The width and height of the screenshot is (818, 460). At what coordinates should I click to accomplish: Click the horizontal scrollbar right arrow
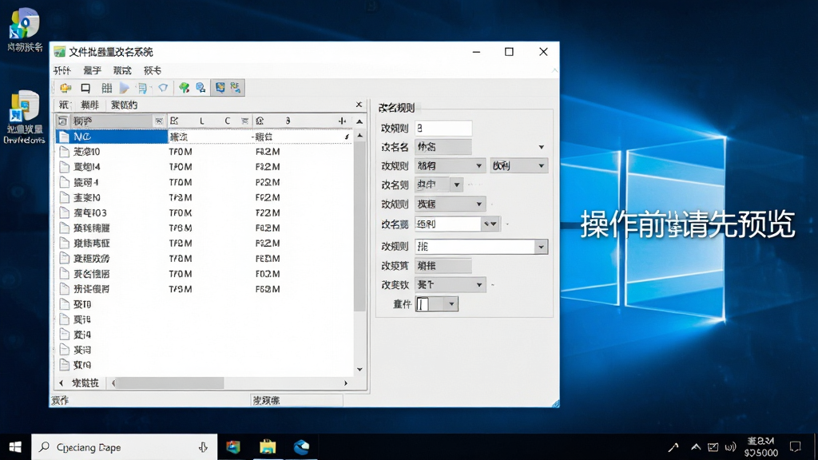pyautogui.click(x=345, y=383)
